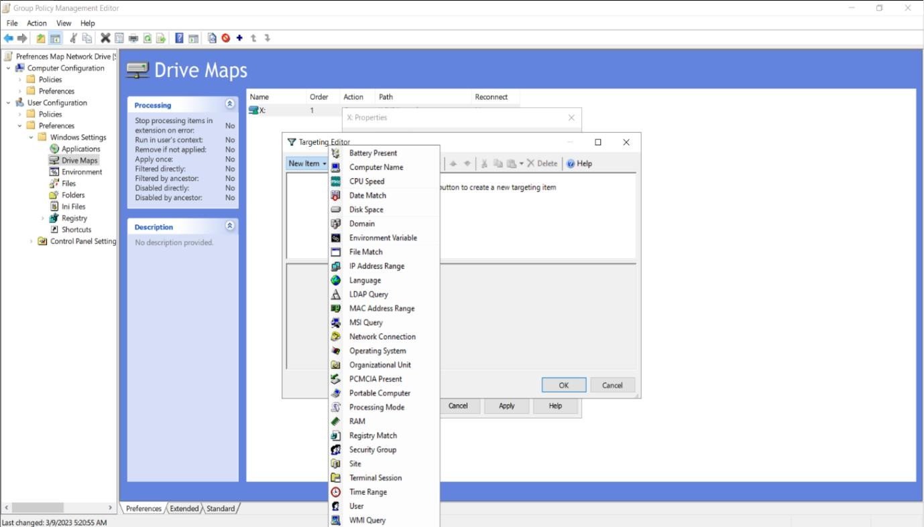The height and width of the screenshot is (527, 924).
Task: Switch to the Standard tab
Action: (x=221, y=509)
